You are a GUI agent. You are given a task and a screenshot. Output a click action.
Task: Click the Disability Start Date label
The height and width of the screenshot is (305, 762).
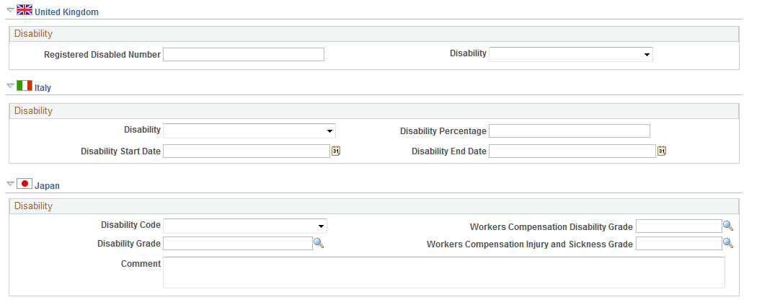[120, 151]
